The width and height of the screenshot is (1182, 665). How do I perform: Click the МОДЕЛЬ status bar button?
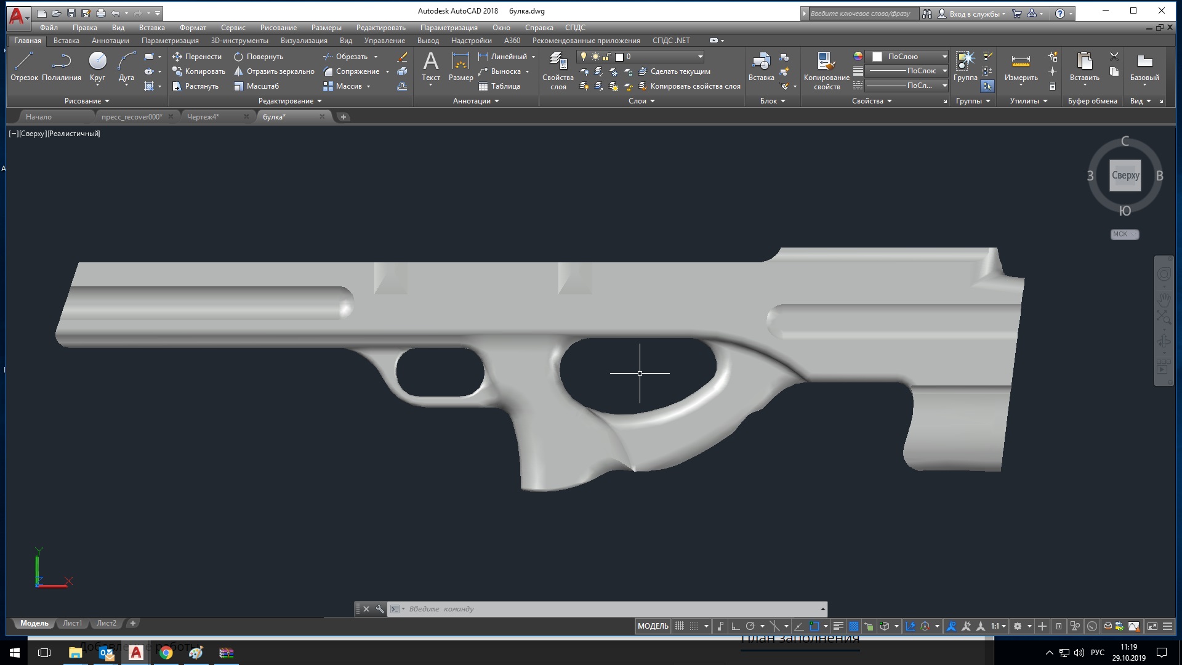click(x=653, y=626)
